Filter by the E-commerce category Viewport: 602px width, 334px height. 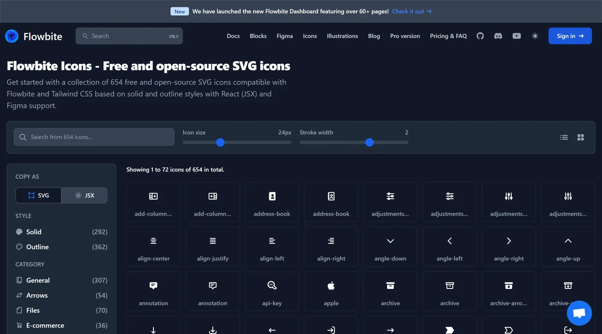(61, 325)
